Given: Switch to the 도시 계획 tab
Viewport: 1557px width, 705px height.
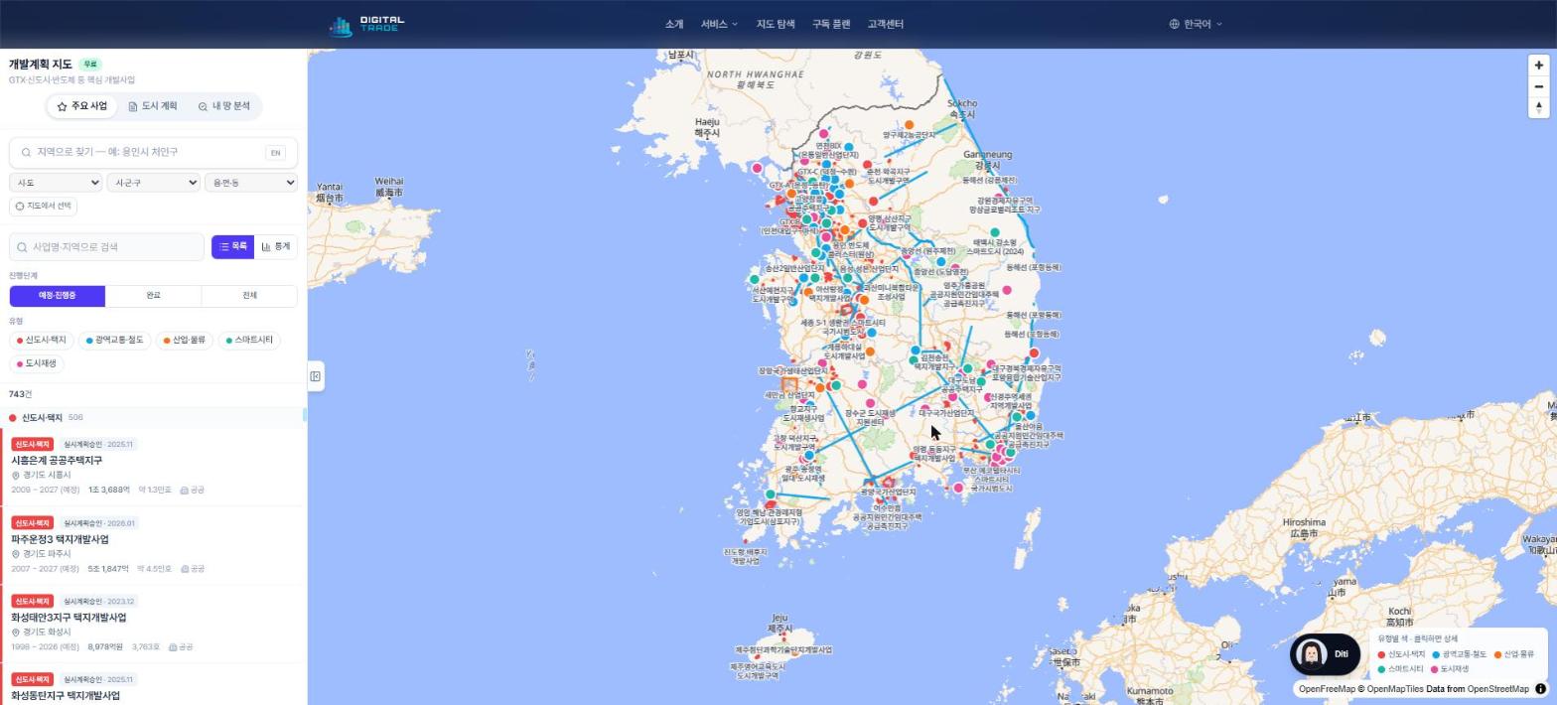Looking at the screenshot, I should tap(152, 106).
